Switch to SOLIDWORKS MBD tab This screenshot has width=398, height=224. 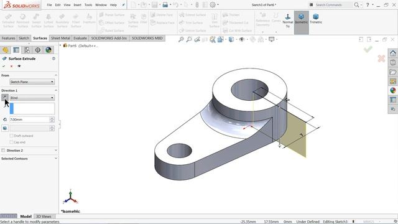[x=147, y=38]
